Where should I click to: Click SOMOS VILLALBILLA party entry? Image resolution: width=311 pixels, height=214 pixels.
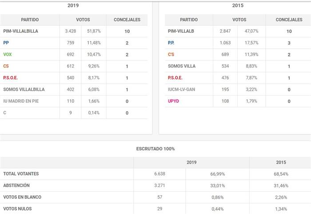point(24,89)
